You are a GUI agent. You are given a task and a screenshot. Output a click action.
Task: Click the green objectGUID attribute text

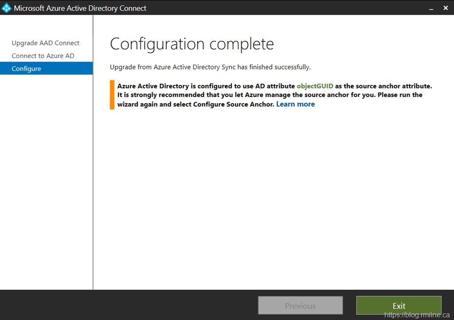click(315, 86)
